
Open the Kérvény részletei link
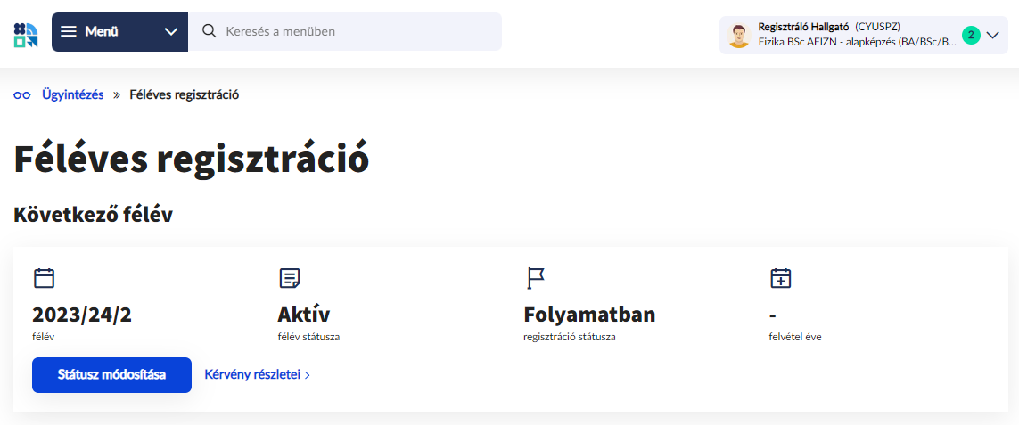point(252,375)
